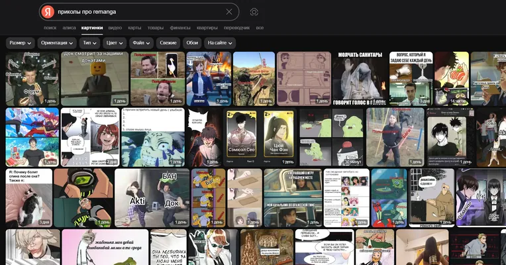Click the Yandex logo icon
This screenshot has width=506, height=265.
pos(48,12)
